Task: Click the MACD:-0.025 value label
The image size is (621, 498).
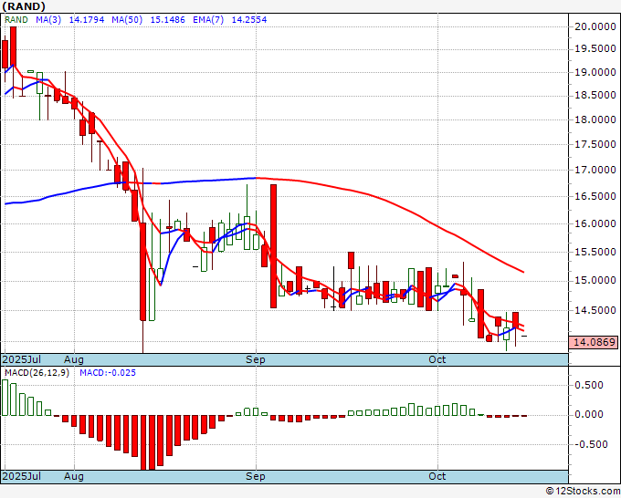Action: point(108,373)
